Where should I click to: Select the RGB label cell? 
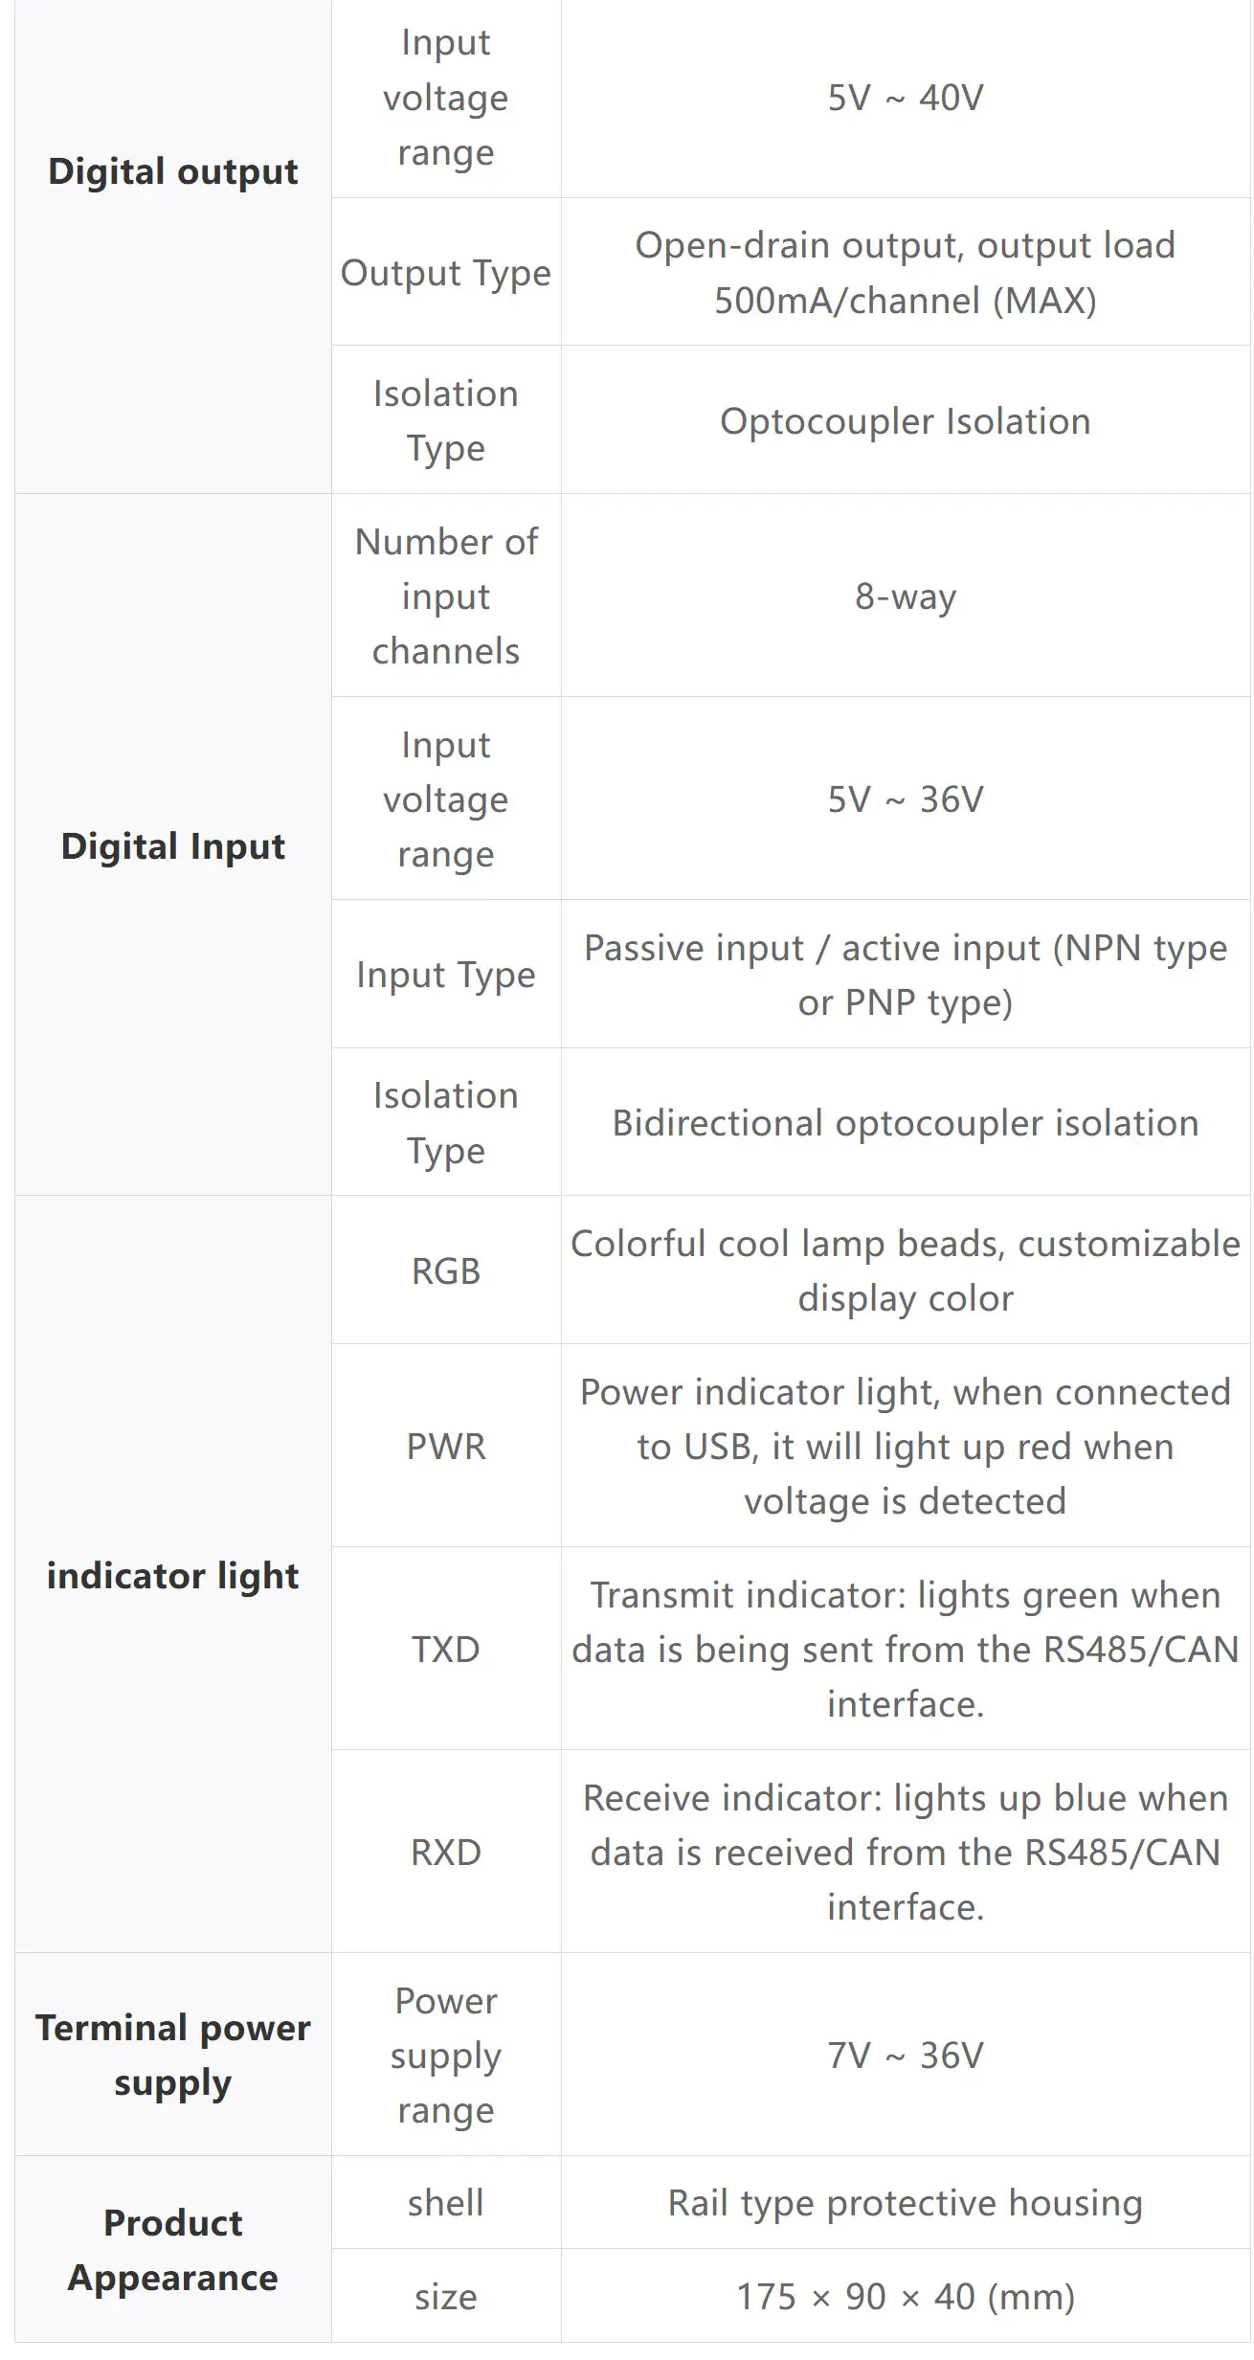click(446, 1270)
